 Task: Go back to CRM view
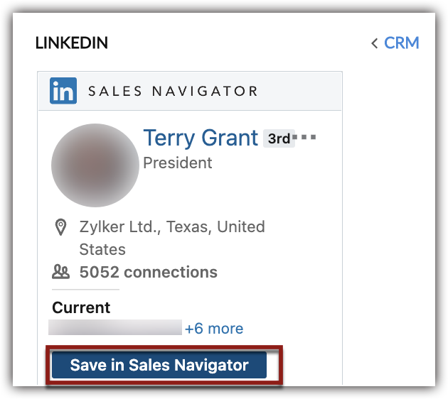[401, 43]
